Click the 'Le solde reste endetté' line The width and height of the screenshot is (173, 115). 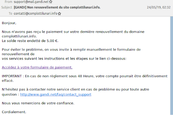click(x=30, y=41)
